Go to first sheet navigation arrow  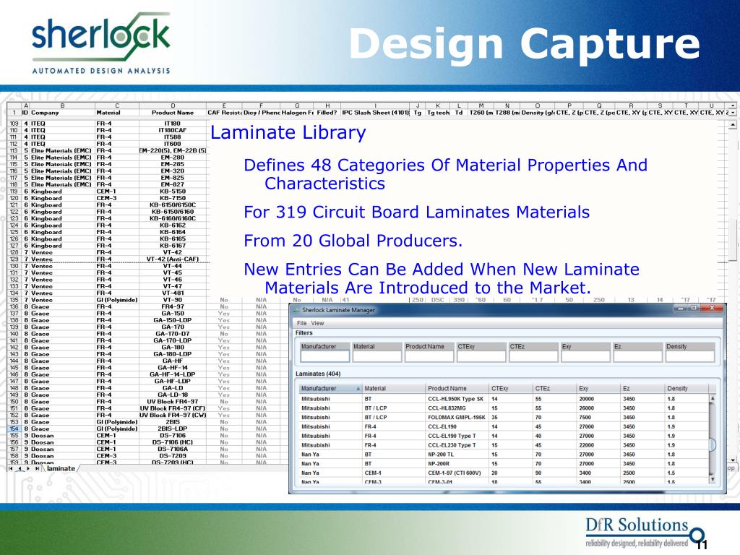pyautogui.click(x=10, y=468)
